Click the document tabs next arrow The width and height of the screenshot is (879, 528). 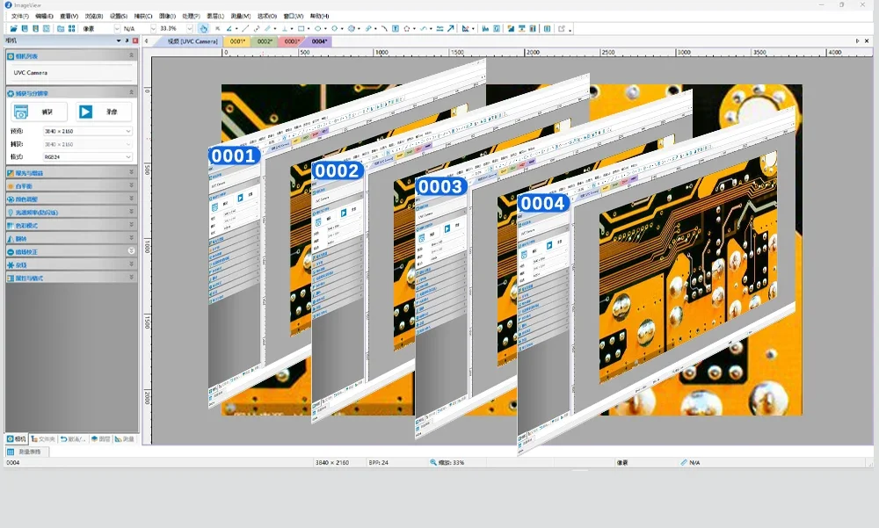tap(857, 41)
